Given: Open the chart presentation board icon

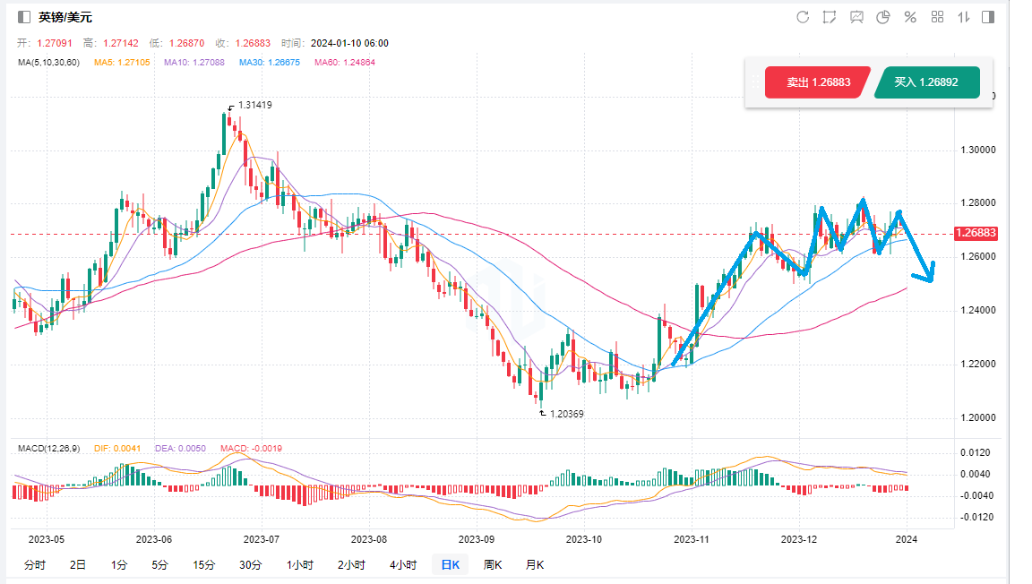Looking at the screenshot, I should click(x=857, y=17).
